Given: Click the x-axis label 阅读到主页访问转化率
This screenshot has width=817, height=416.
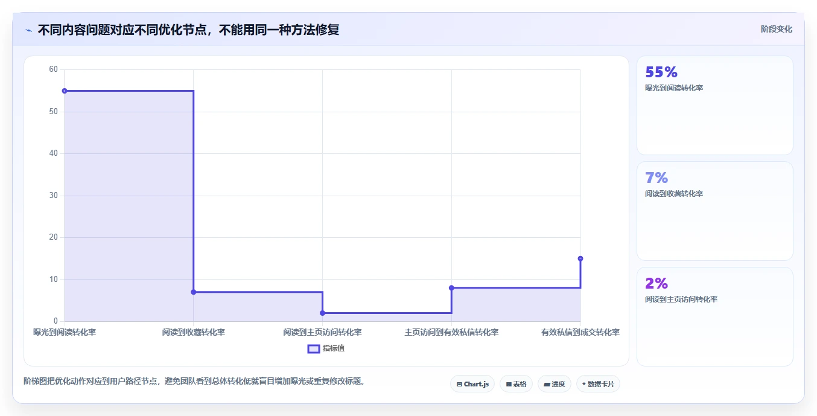Looking at the screenshot, I should (322, 333).
